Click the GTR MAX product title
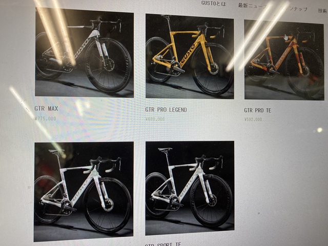This screenshot has width=328, height=246. point(46,109)
